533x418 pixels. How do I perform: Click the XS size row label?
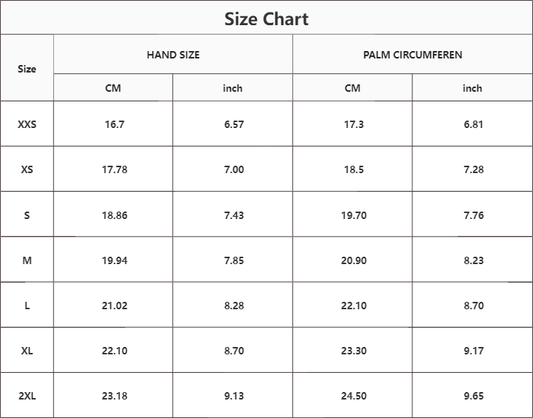point(27,169)
